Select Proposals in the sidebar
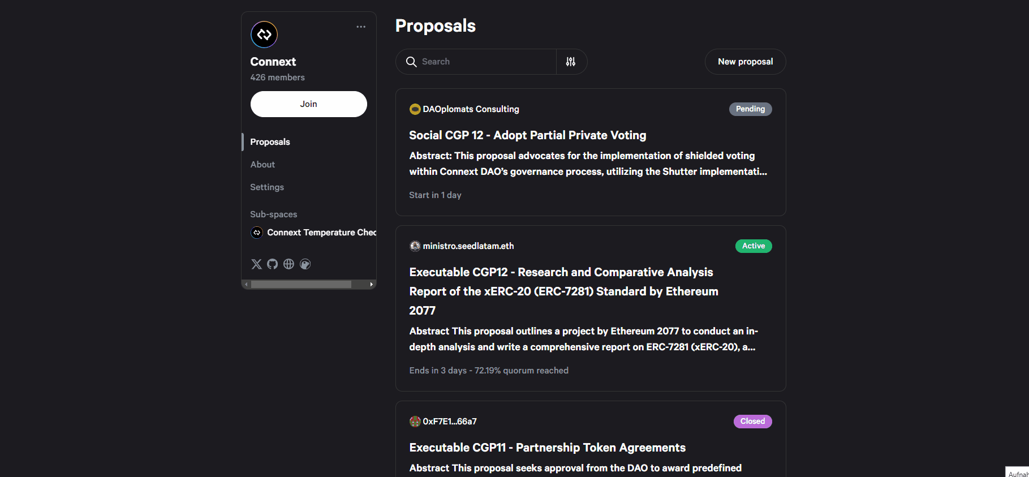This screenshot has width=1029, height=477. point(270,142)
